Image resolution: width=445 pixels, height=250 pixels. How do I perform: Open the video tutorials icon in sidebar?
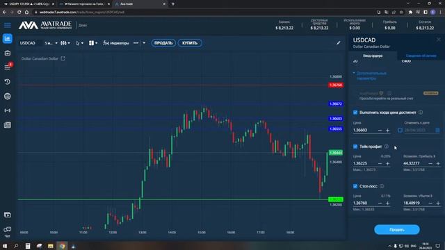(x=8, y=215)
